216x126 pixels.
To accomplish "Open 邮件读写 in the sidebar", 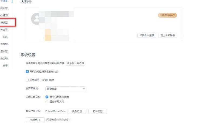I will tap(4, 30).
